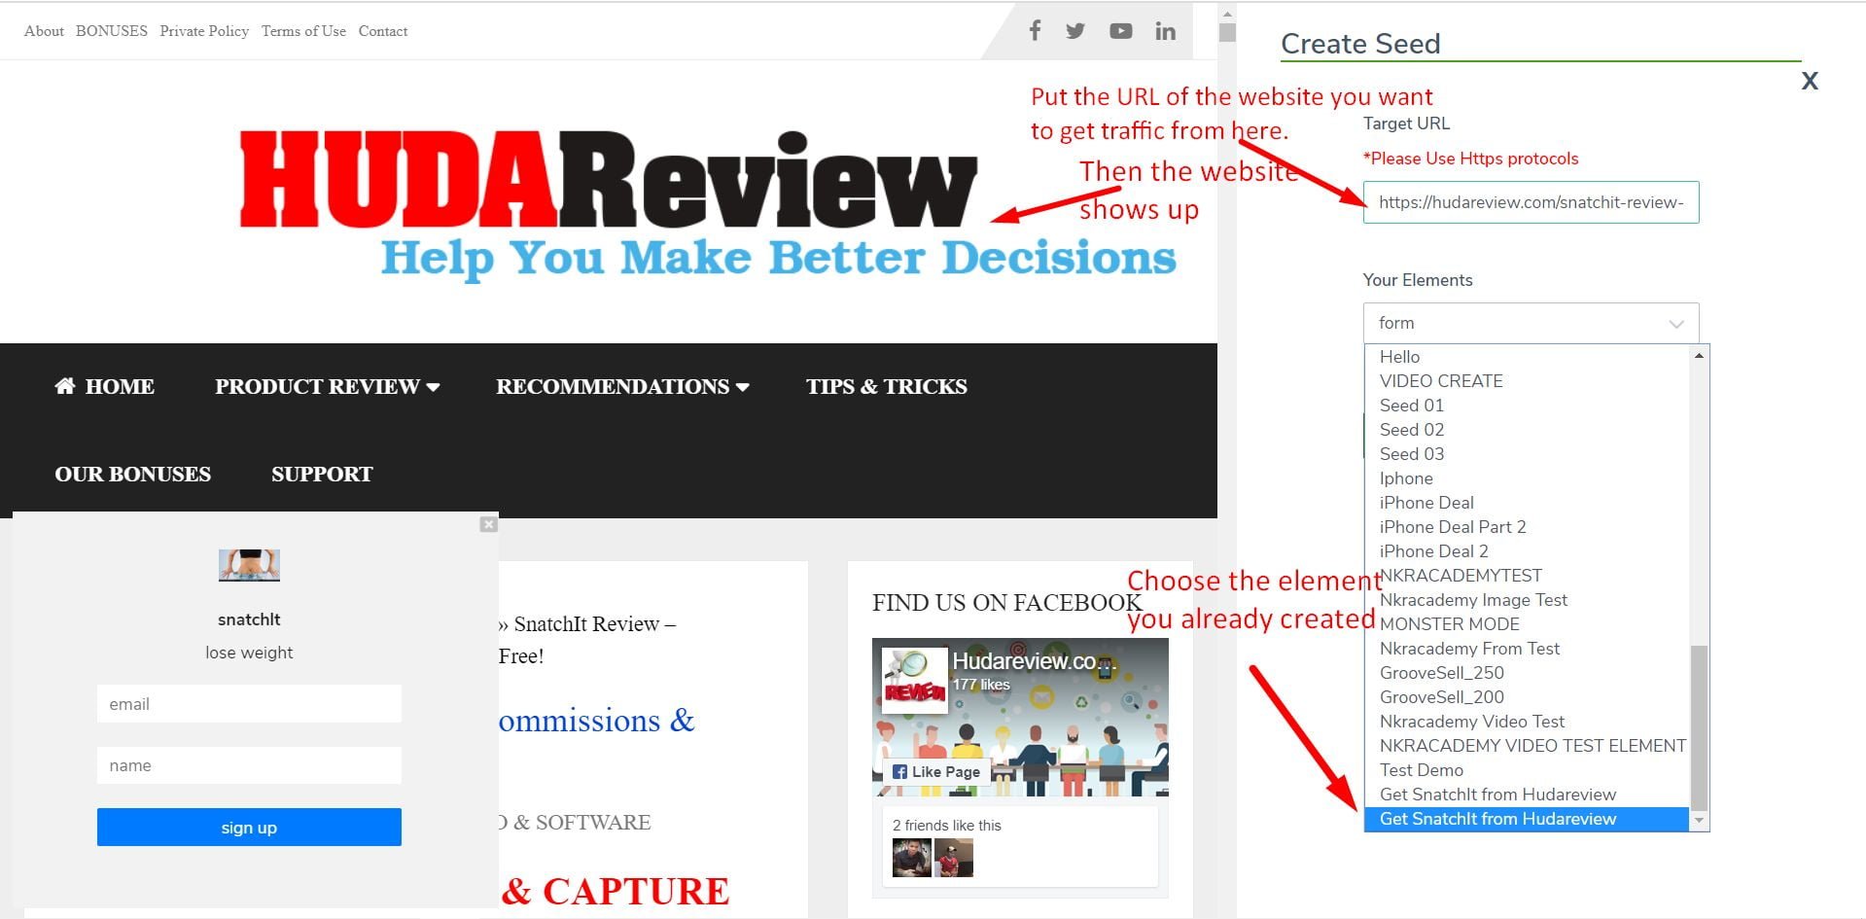1866x919 pixels.
Task: Click the Facebook Like Page button
Action: 935,771
